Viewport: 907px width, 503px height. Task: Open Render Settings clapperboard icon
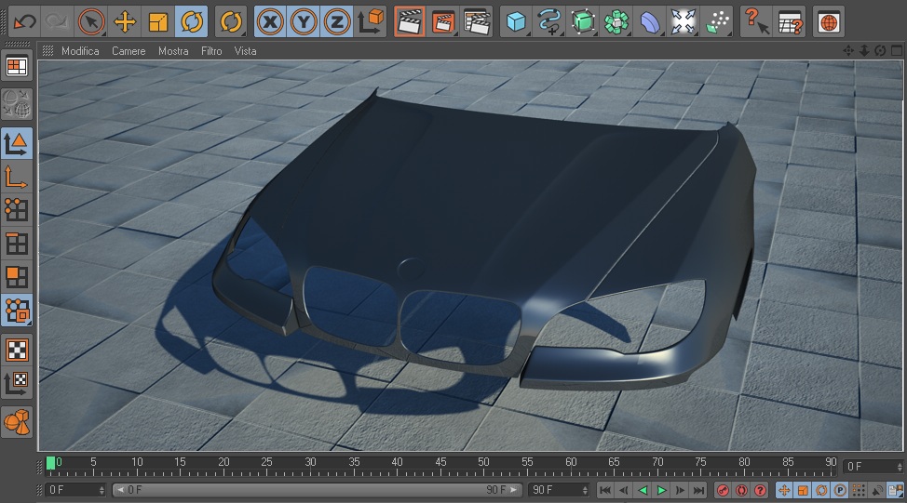pos(477,22)
